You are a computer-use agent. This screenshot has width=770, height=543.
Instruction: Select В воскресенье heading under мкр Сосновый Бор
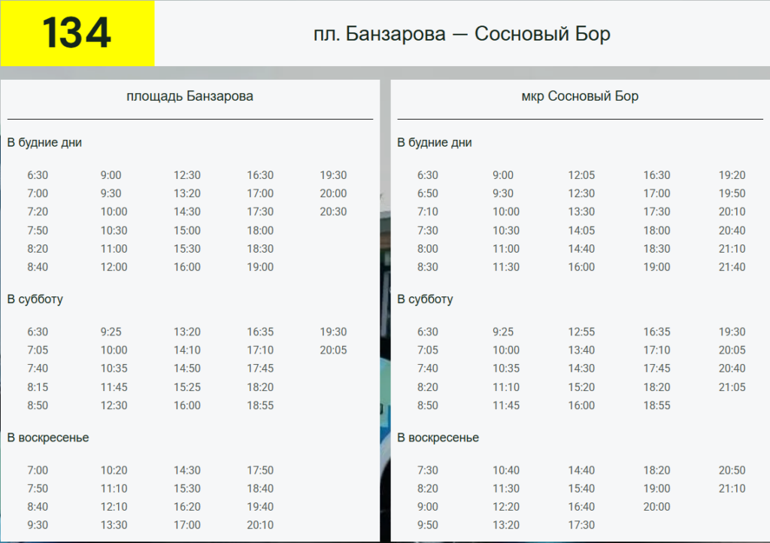438,438
